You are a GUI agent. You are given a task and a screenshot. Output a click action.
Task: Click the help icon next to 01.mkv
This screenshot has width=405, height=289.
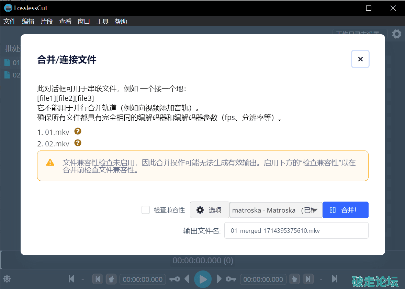click(x=78, y=131)
